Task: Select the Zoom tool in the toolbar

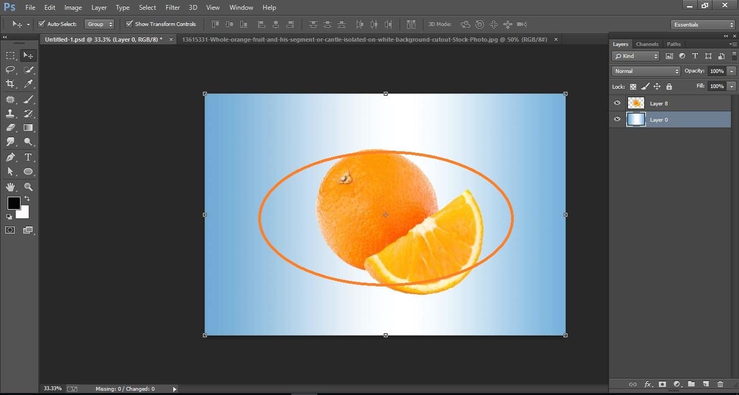Action: coord(28,186)
